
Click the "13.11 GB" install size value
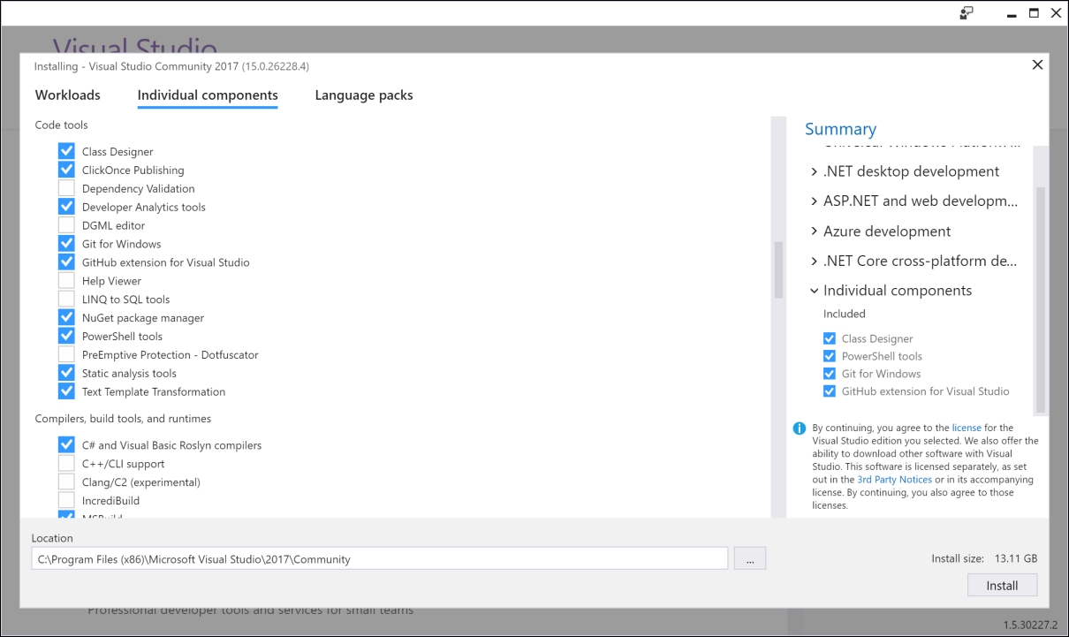tap(1016, 558)
